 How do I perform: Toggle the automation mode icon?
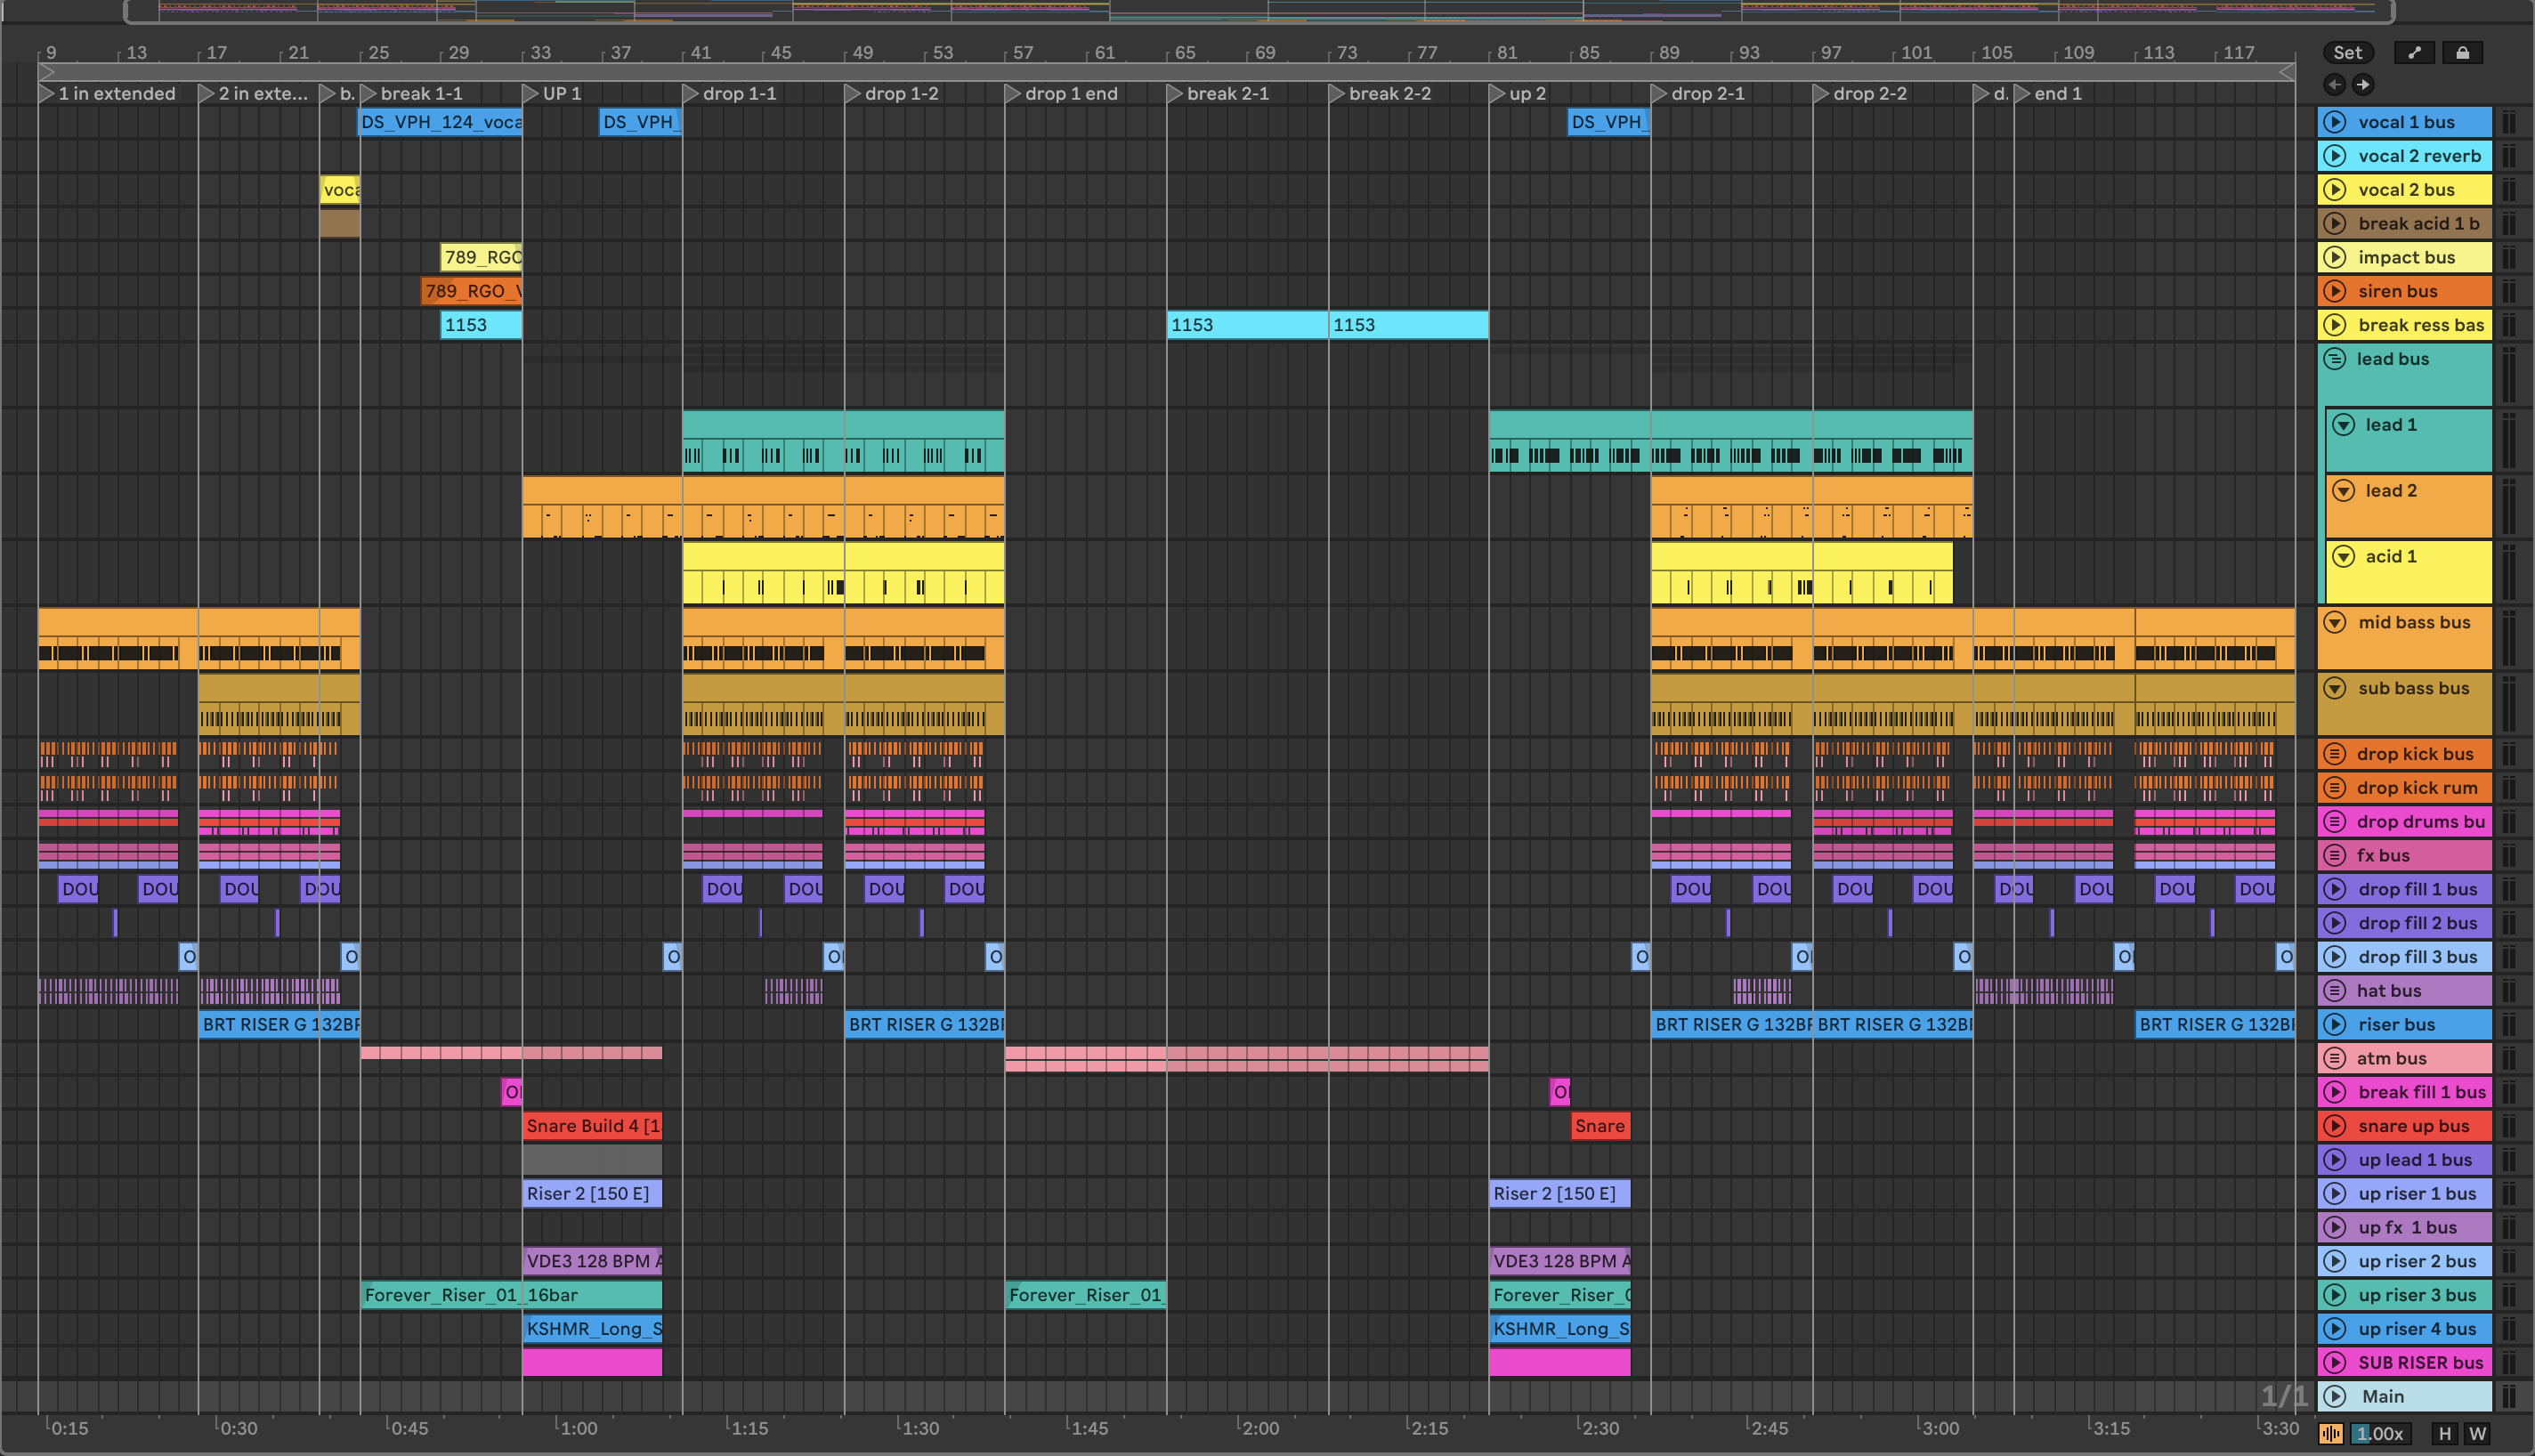click(x=2414, y=53)
